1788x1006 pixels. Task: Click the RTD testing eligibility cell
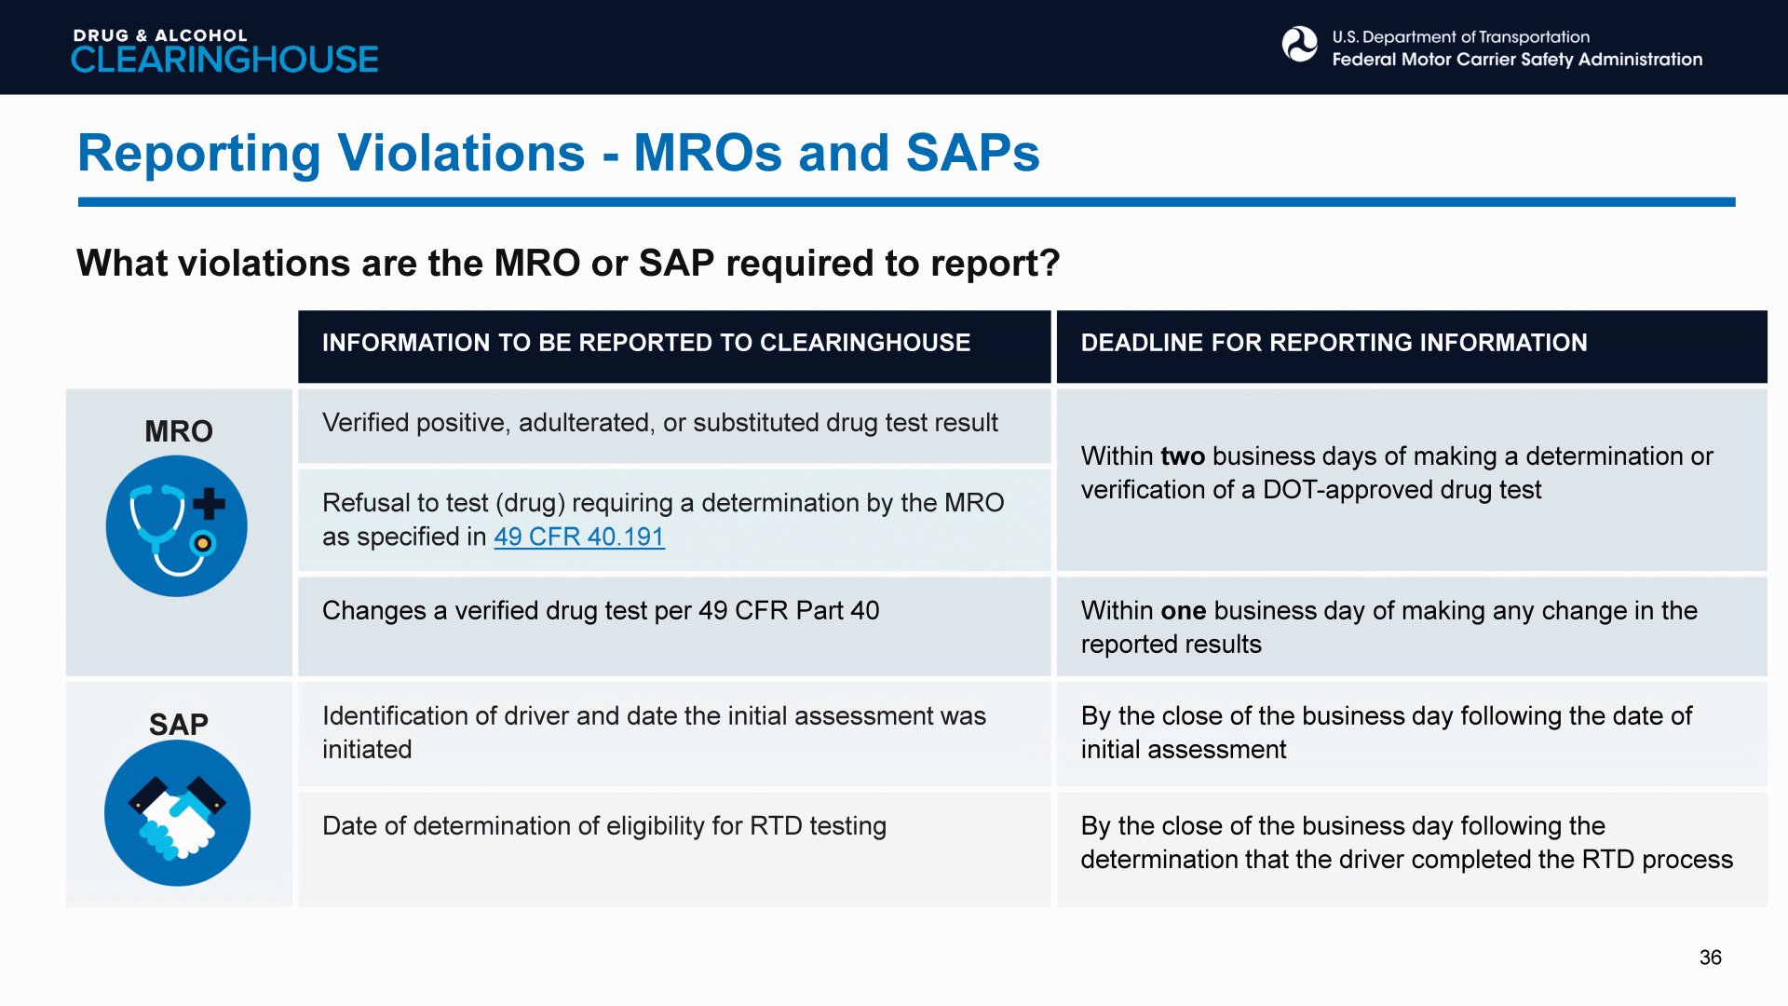604,826
